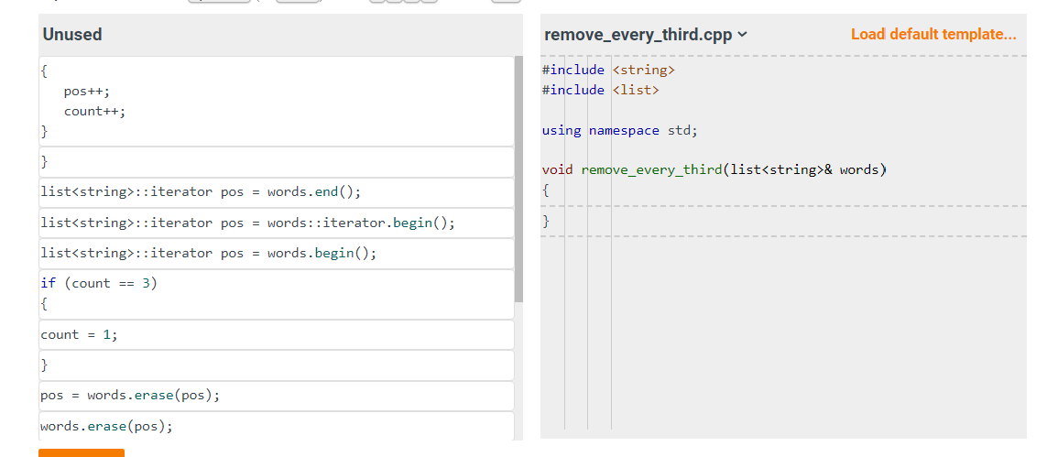Pick the words.end() iterator tile
The height and width of the screenshot is (457, 1058).
pyautogui.click(x=277, y=192)
